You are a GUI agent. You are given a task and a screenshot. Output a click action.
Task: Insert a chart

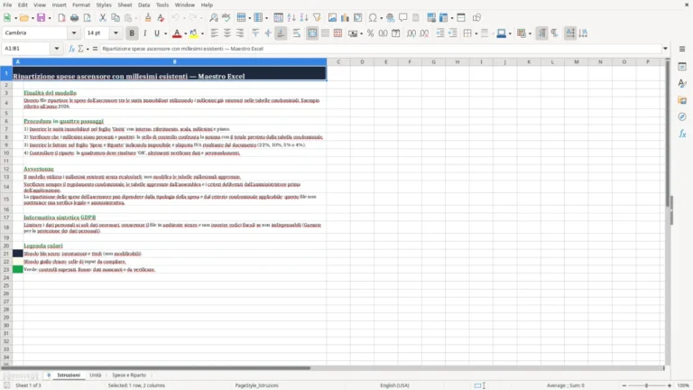click(x=346, y=18)
